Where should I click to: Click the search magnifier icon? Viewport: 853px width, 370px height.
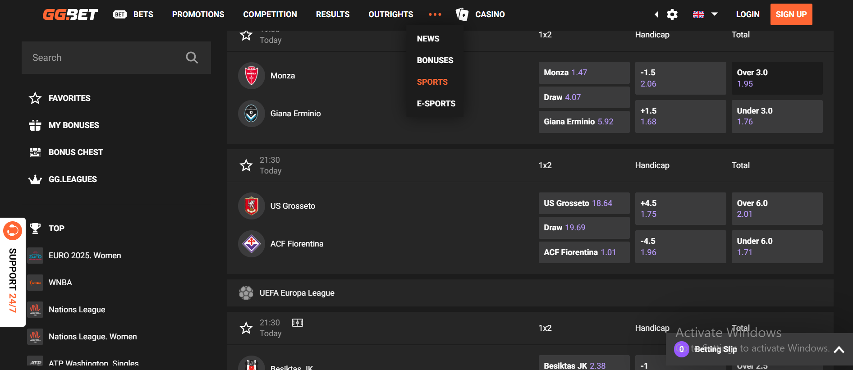pyautogui.click(x=192, y=58)
